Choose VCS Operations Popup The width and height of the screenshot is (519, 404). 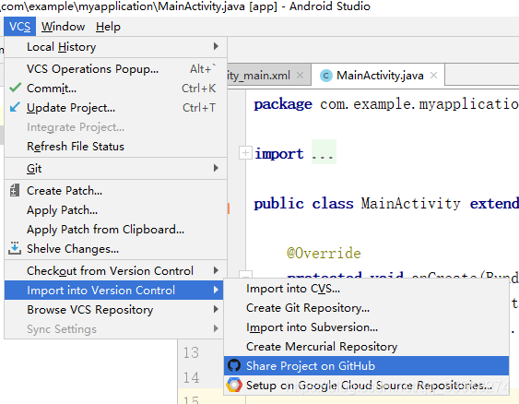pos(116,69)
